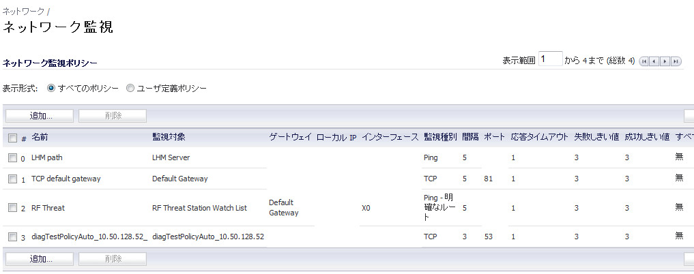
Task: Select the すべてのポリシー radio button
Action: (x=51, y=89)
